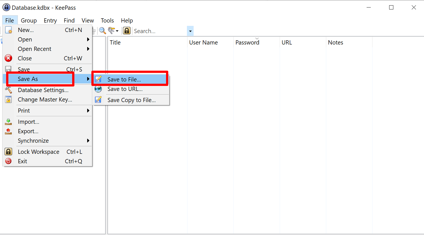Select the Open menu entry
This screenshot has width=424, height=235.
[47, 39]
